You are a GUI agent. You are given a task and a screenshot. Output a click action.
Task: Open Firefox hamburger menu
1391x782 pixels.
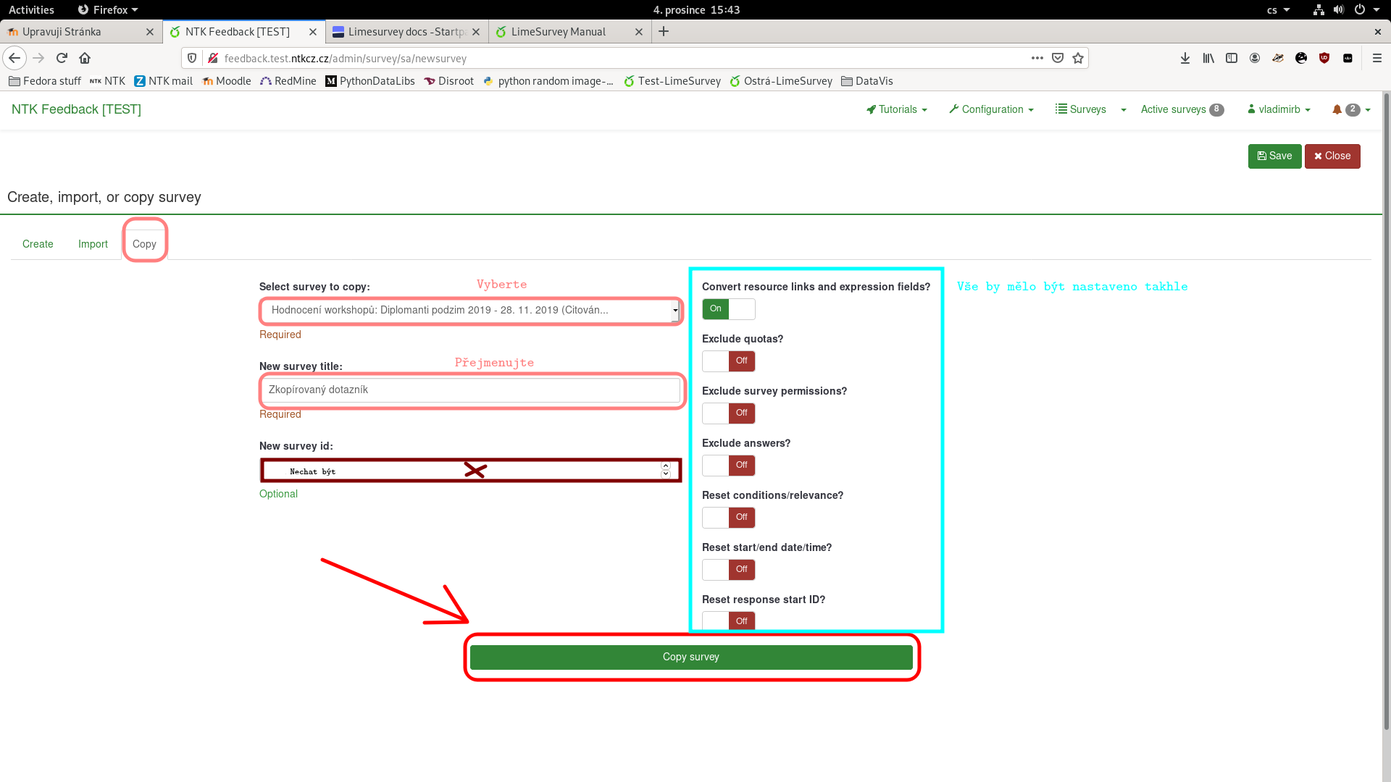tap(1377, 58)
